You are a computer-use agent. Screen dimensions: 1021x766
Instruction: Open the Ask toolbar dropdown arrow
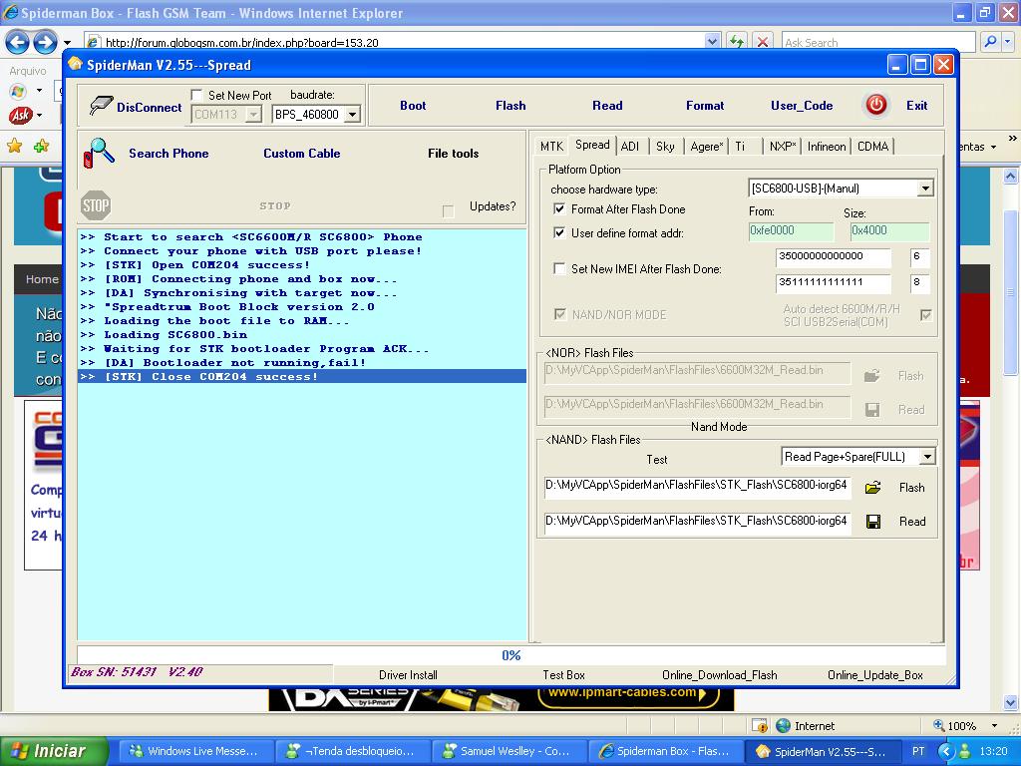point(40,116)
